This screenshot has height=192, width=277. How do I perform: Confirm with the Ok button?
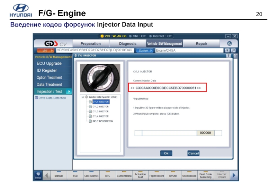[166, 153]
